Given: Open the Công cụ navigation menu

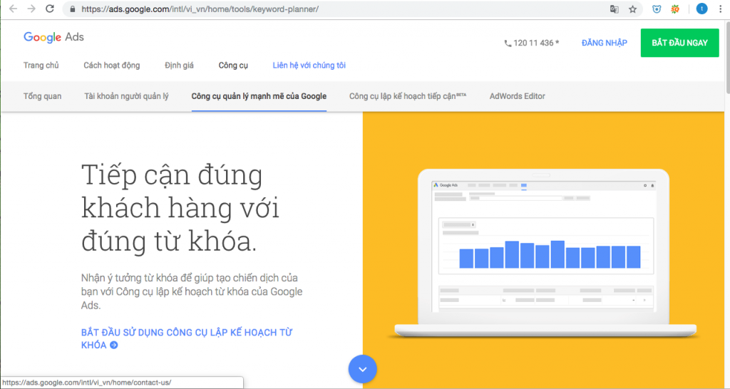Looking at the screenshot, I should coord(233,66).
